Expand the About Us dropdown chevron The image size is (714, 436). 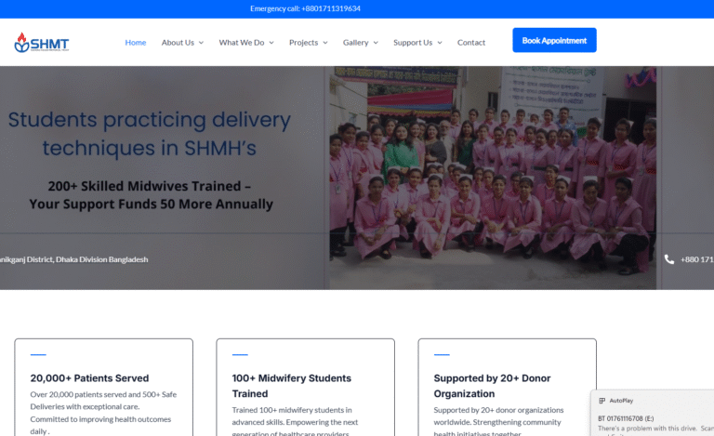pos(201,43)
